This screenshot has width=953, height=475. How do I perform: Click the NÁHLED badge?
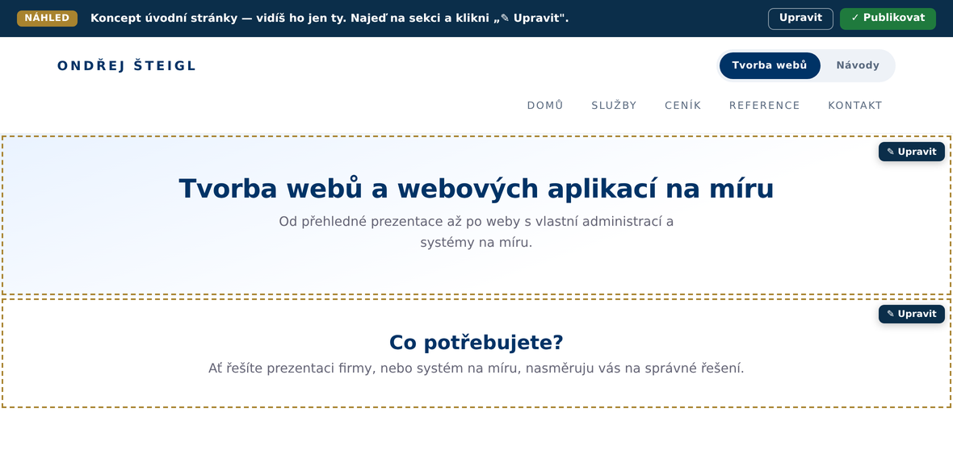48,19
